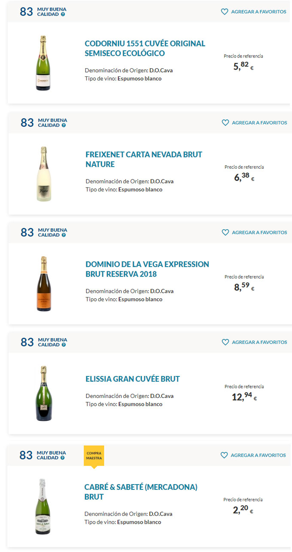
Task: Click Agregar a favoritos text on Elissia card
Action: pyautogui.click(x=259, y=342)
